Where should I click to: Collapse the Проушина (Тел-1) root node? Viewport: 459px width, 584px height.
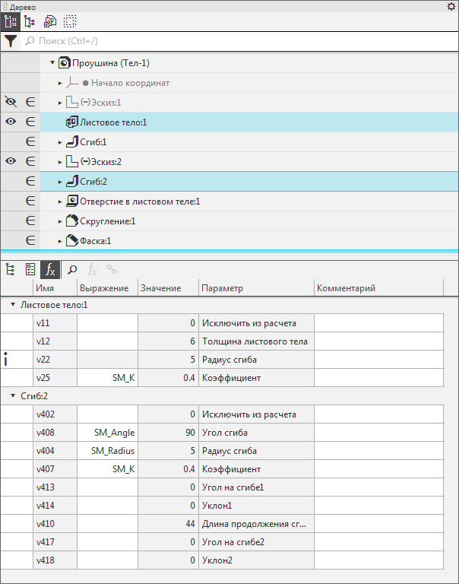[x=52, y=63]
